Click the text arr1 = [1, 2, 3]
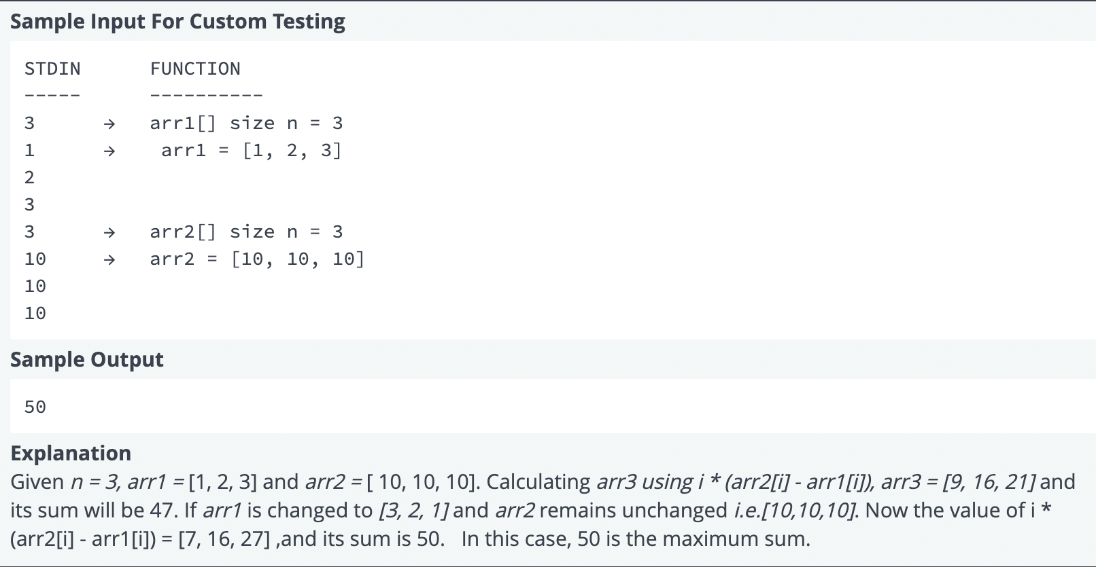Screen dimensions: 1096x567 [x=252, y=150]
